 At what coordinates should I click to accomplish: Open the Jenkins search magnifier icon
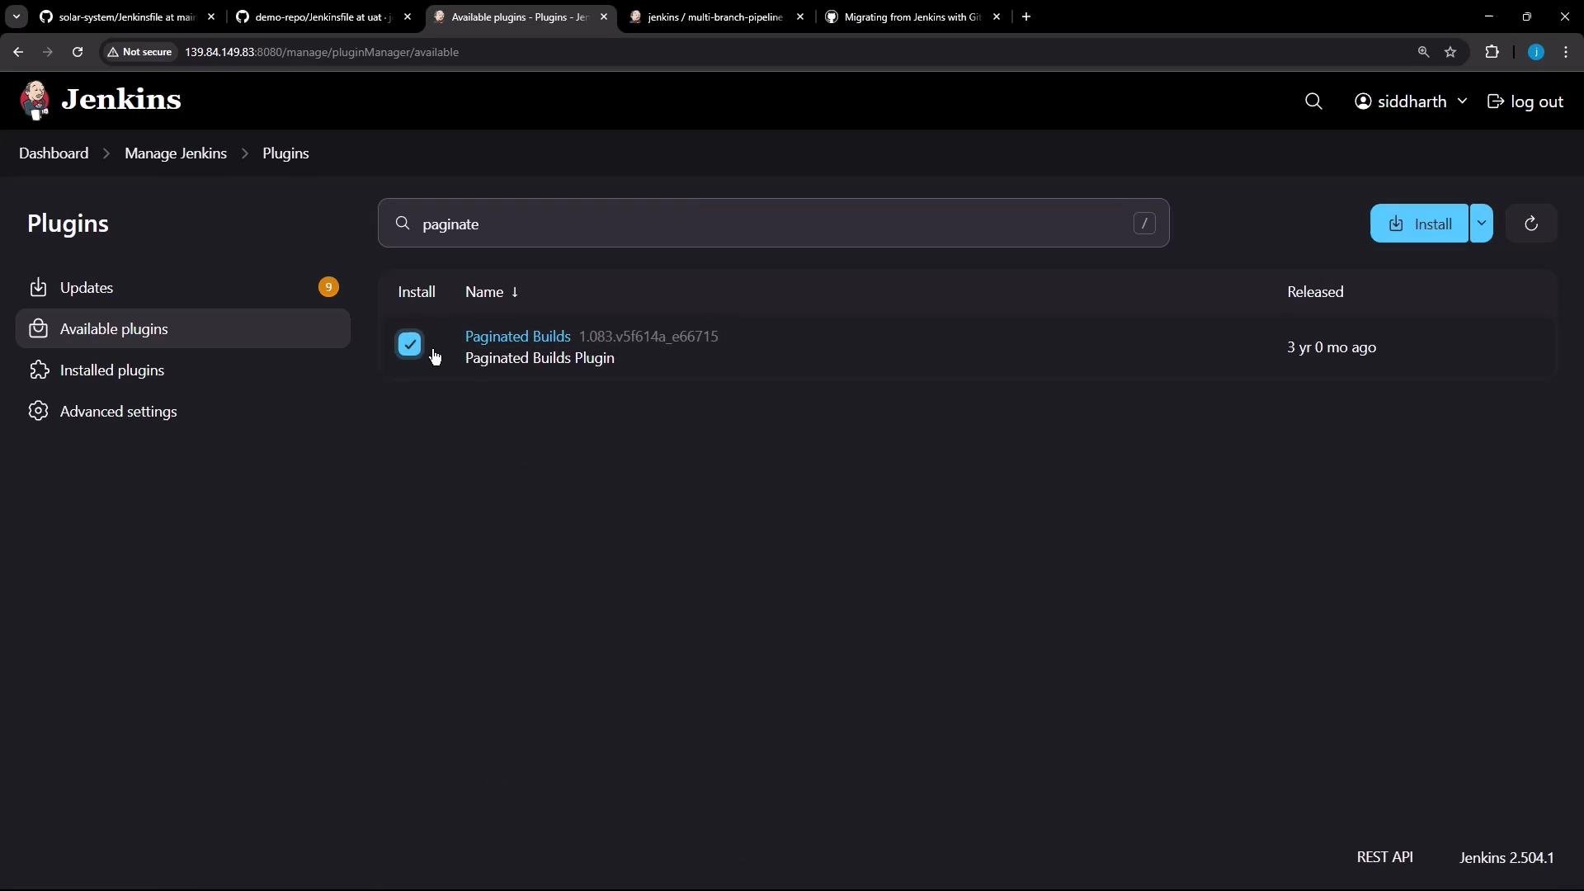click(1313, 101)
